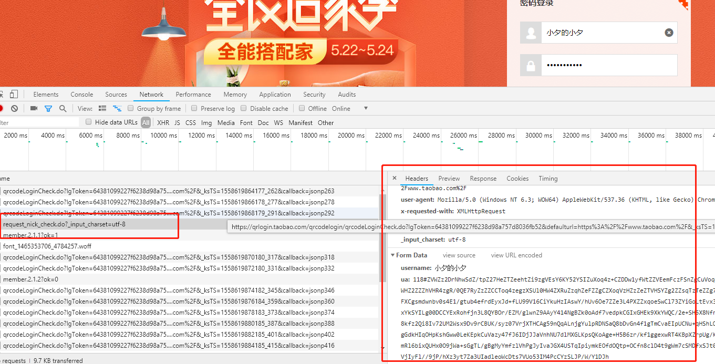Filter requests by WS
The image size is (715, 364).
(278, 122)
